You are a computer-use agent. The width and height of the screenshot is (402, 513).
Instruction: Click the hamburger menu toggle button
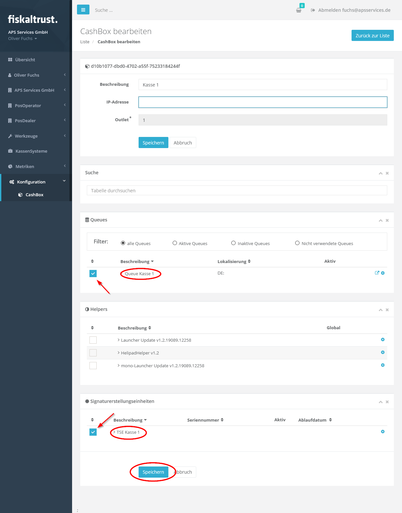pos(83,10)
